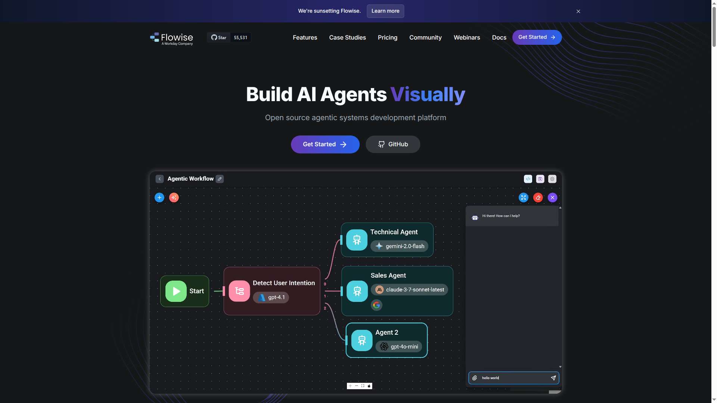
Task: Close the chat panel with purple X
Action: (552, 197)
